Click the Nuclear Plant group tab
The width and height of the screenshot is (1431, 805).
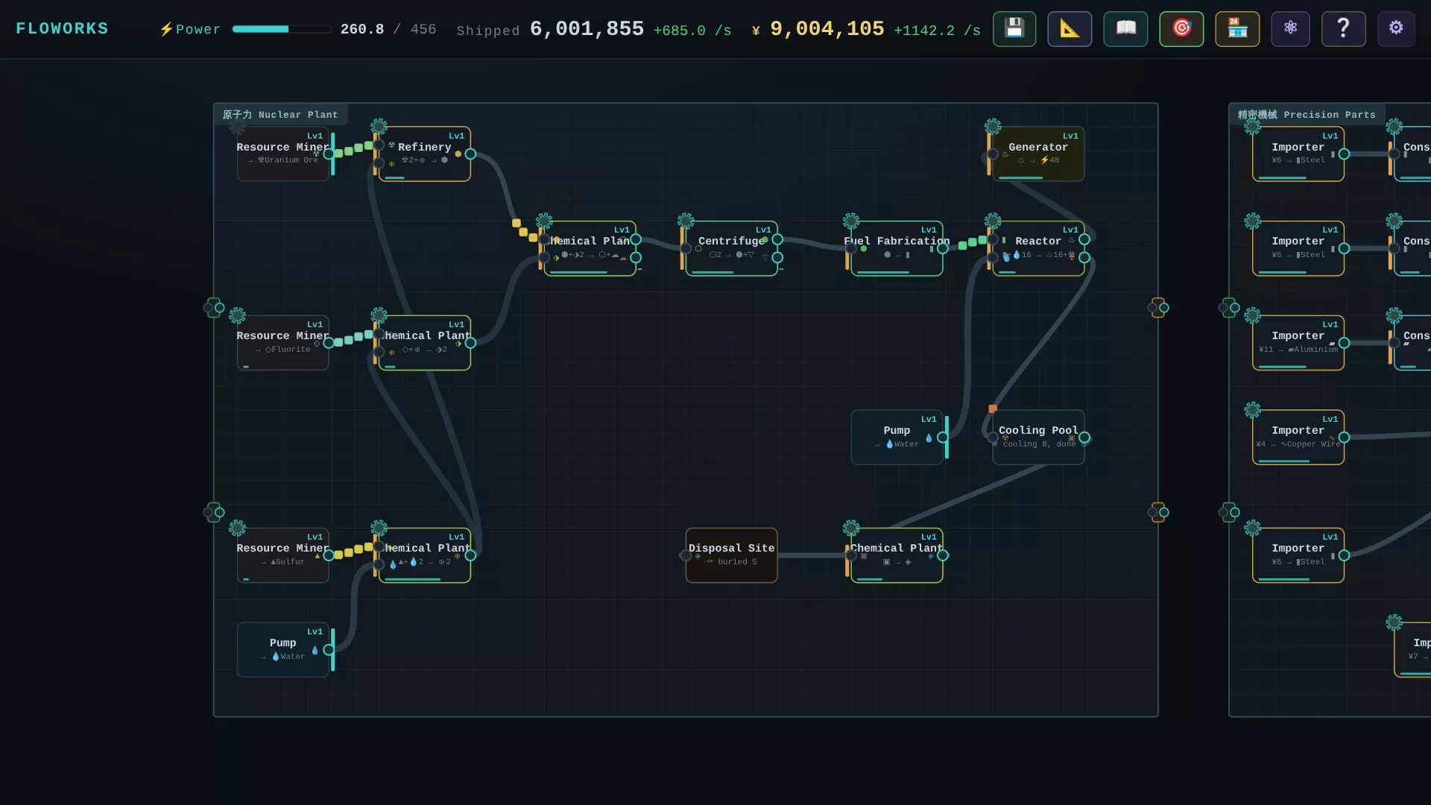pos(280,115)
